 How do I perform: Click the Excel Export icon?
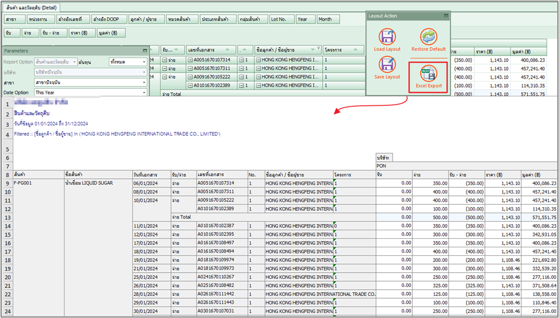pos(428,74)
